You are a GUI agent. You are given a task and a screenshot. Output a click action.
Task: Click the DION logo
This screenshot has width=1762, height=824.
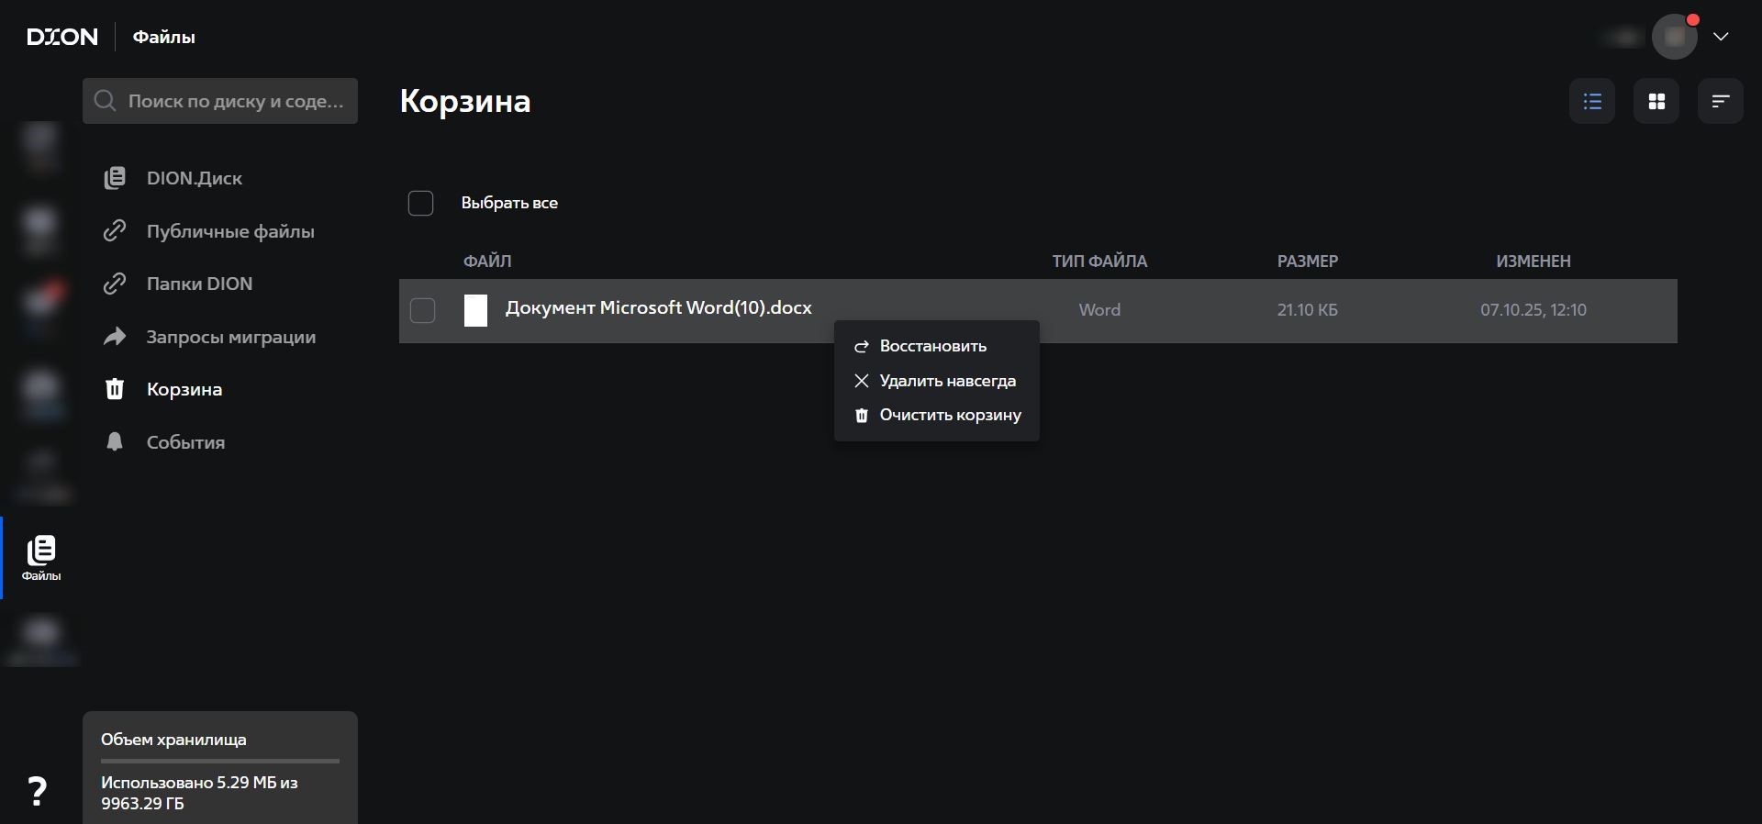click(61, 37)
